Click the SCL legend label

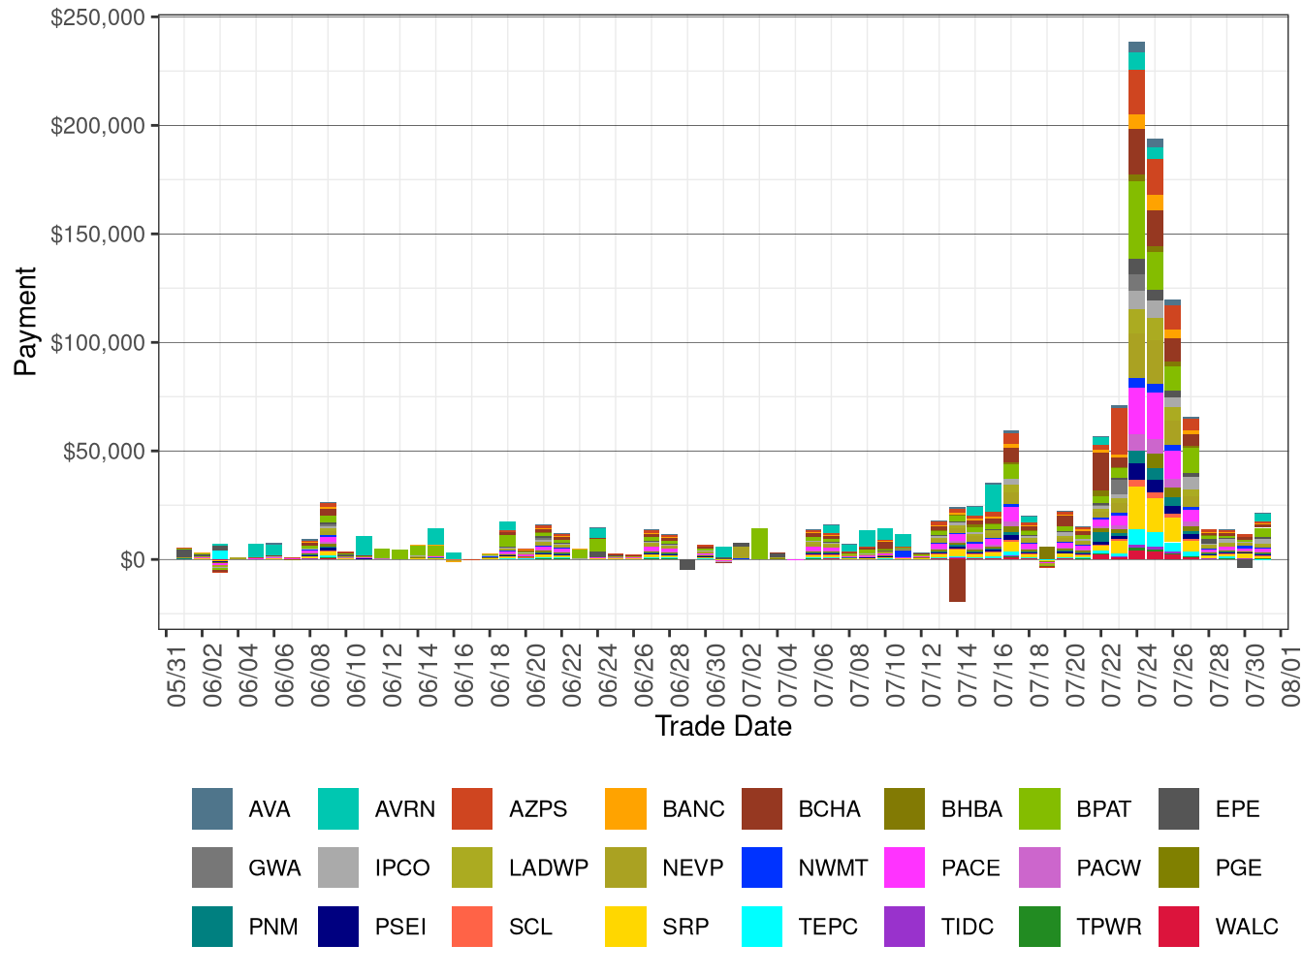coord(530,927)
